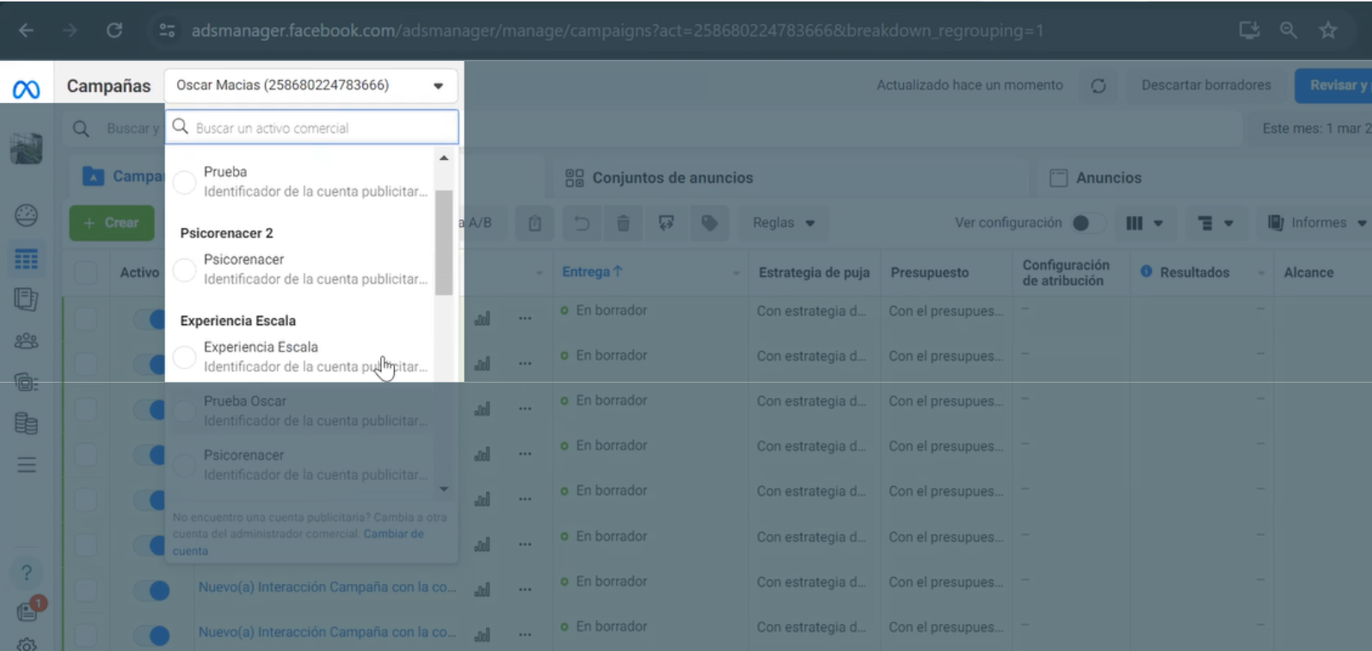Click the Presupuesto column header
This screenshot has width=1372, height=651.
coord(929,273)
